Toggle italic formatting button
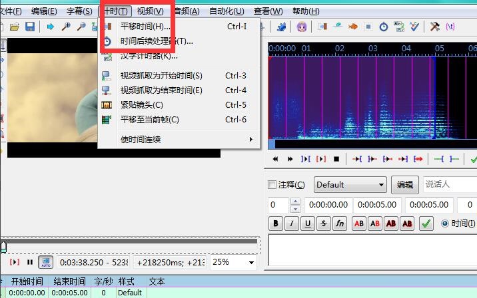477x298 pixels. point(291,223)
